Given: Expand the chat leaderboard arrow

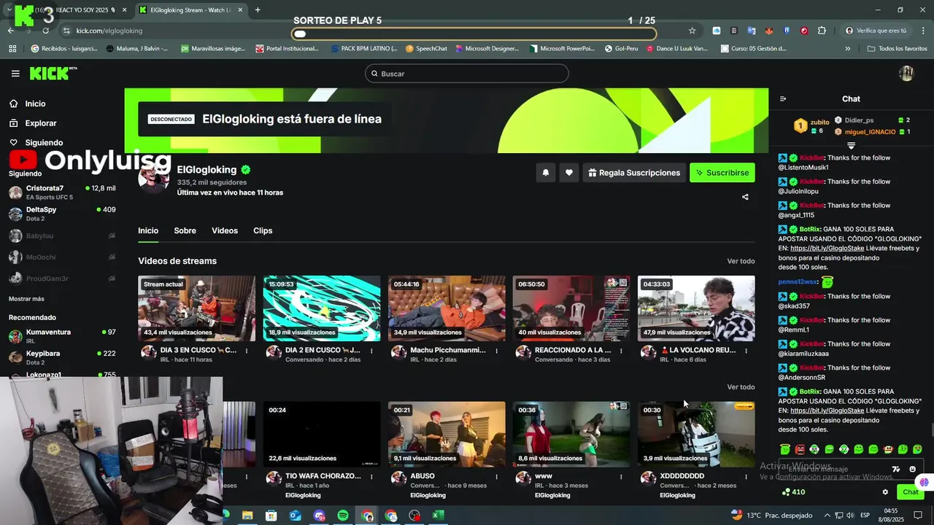Looking at the screenshot, I should tap(851, 146).
